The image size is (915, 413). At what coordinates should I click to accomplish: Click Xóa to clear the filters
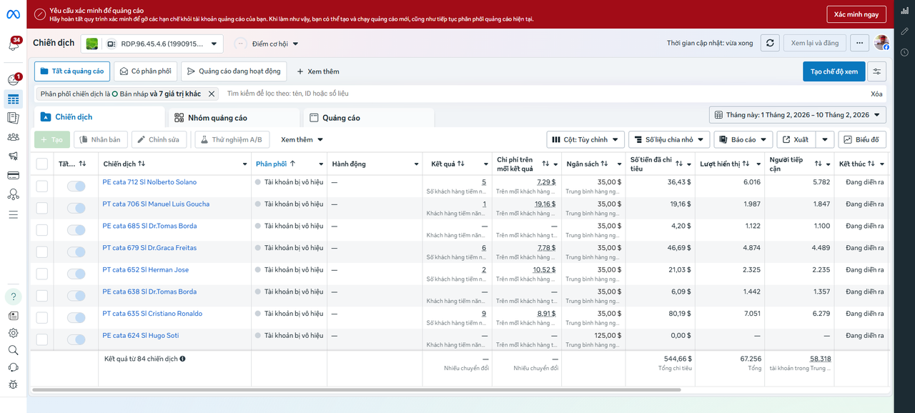click(x=876, y=94)
